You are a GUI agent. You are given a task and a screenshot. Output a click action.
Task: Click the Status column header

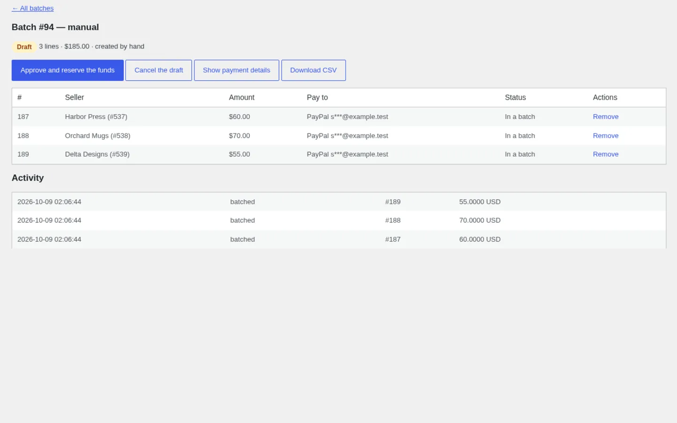pos(515,97)
